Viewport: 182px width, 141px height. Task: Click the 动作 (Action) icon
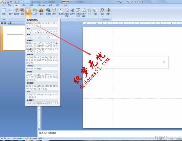tap(54, 11)
